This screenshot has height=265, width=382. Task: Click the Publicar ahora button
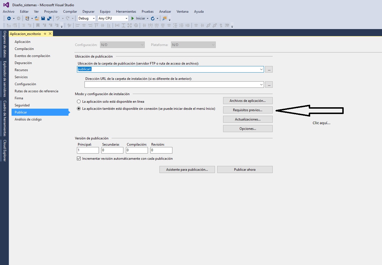click(245, 170)
